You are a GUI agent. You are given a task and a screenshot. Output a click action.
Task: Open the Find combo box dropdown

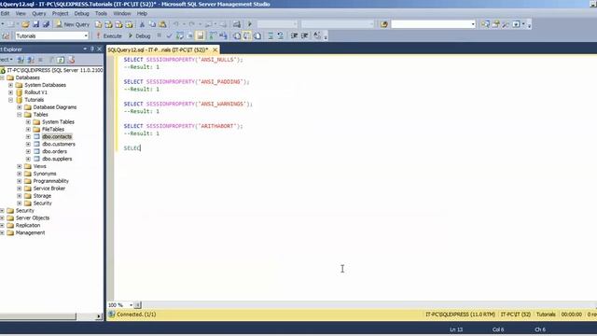pyautogui.click(x=473, y=24)
